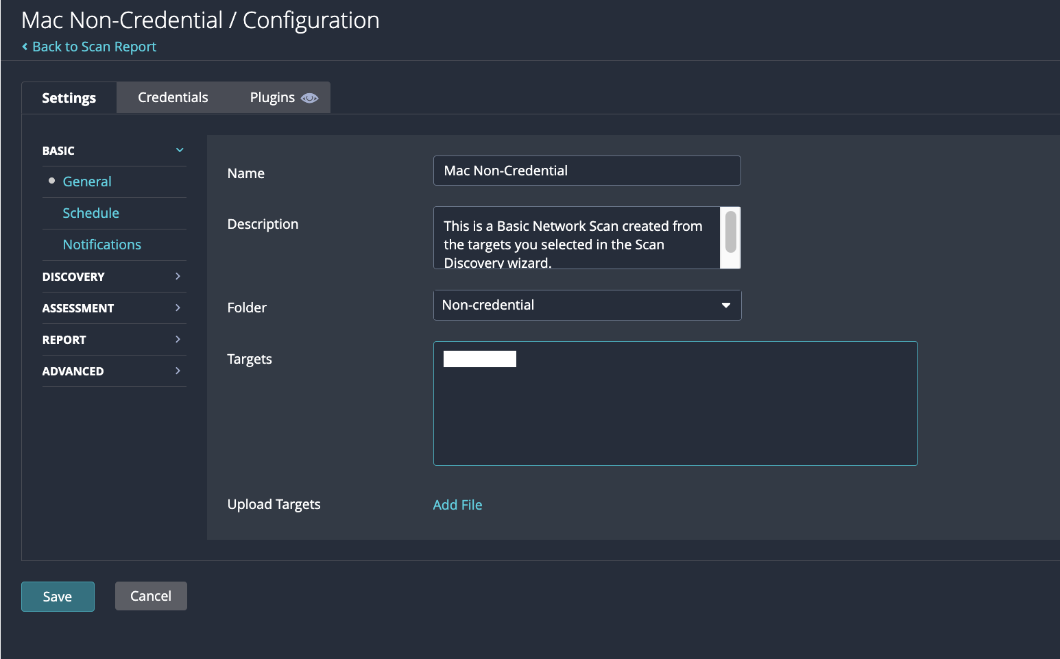This screenshot has width=1060, height=659.
Task: Expand the ASSESSMENT section
Action: [x=178, y=308]
